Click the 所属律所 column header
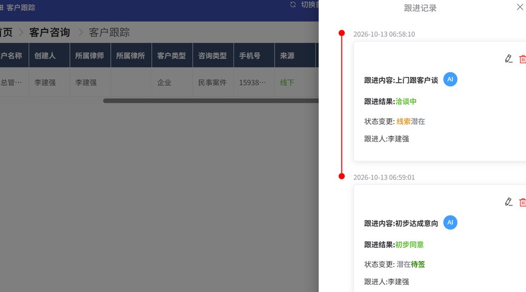 pyautogui.click(x=131, y=56)
